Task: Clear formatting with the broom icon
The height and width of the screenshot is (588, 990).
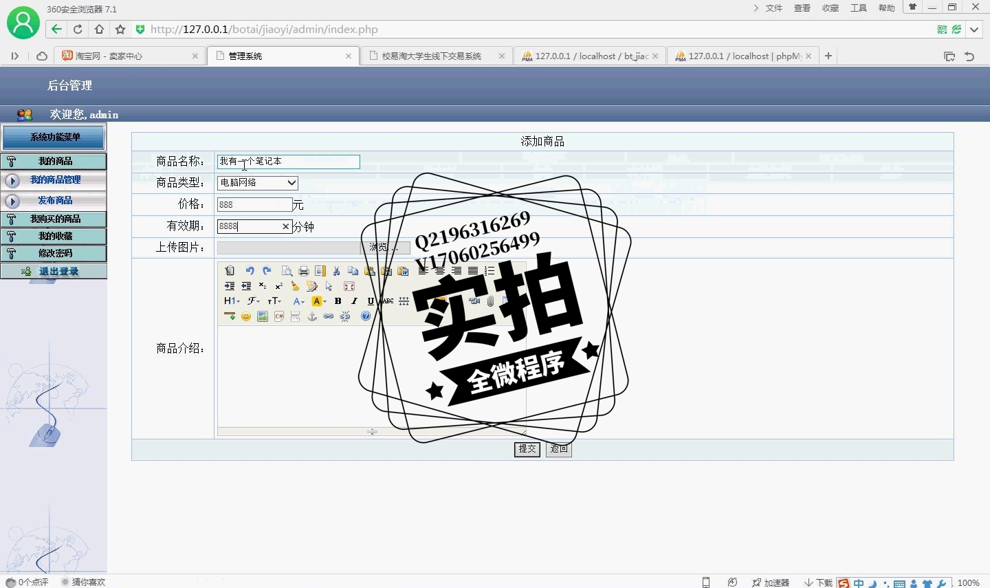Action: (x=296, y=286)
